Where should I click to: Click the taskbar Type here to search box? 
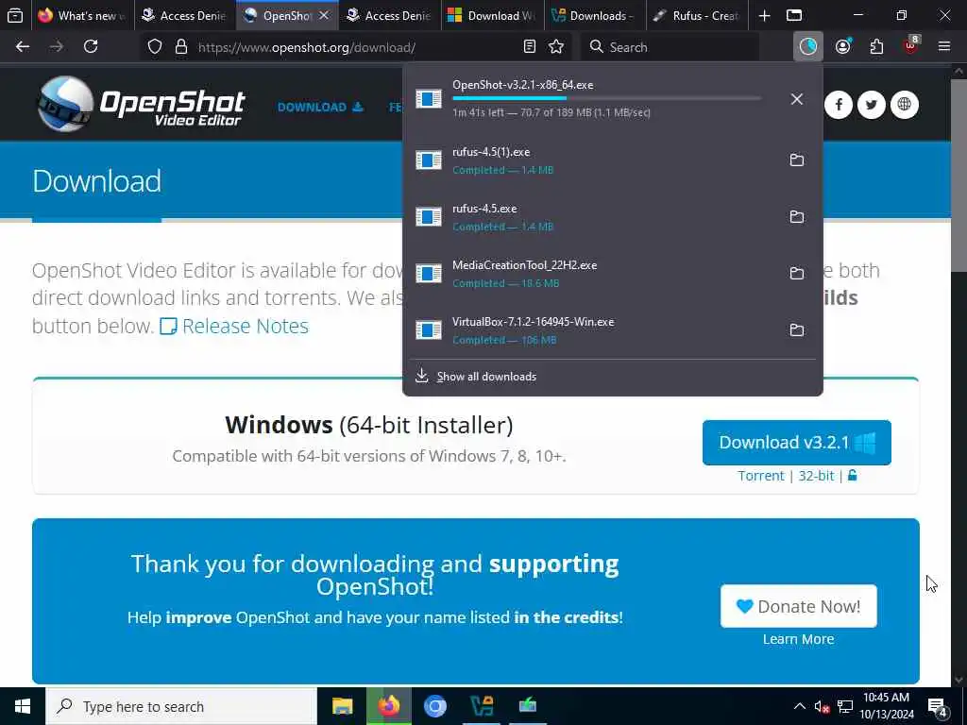181,706
